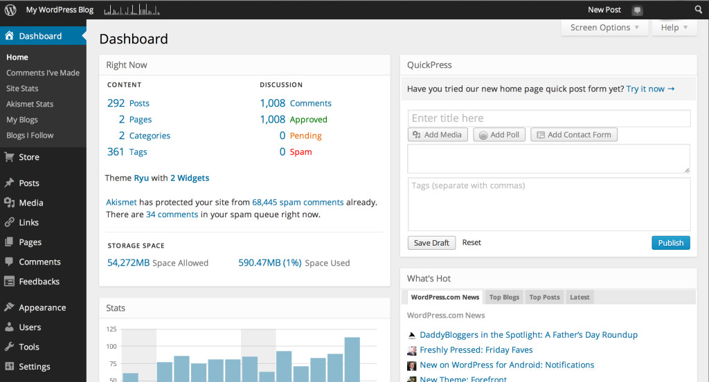Open the 2 Widgets link
The width and height of the screenshot is (709, 382).
tap(190, 178)
